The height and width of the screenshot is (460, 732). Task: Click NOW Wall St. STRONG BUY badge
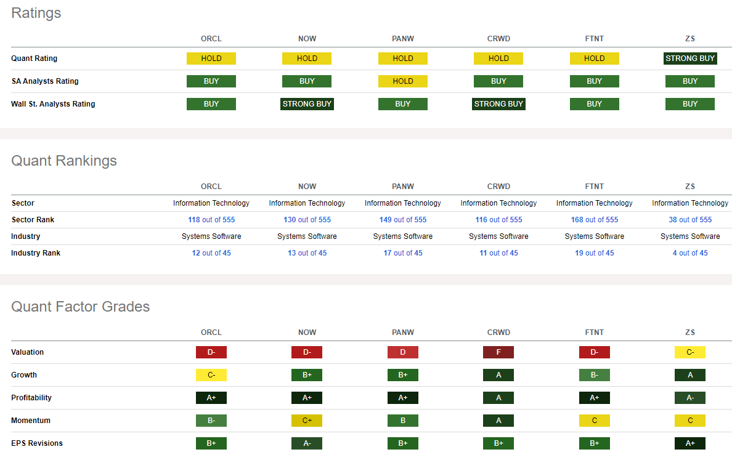point(307,104)
